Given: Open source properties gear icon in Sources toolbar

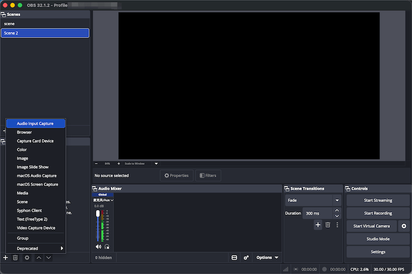Looking at the screenshot, I should pos(27,258).
